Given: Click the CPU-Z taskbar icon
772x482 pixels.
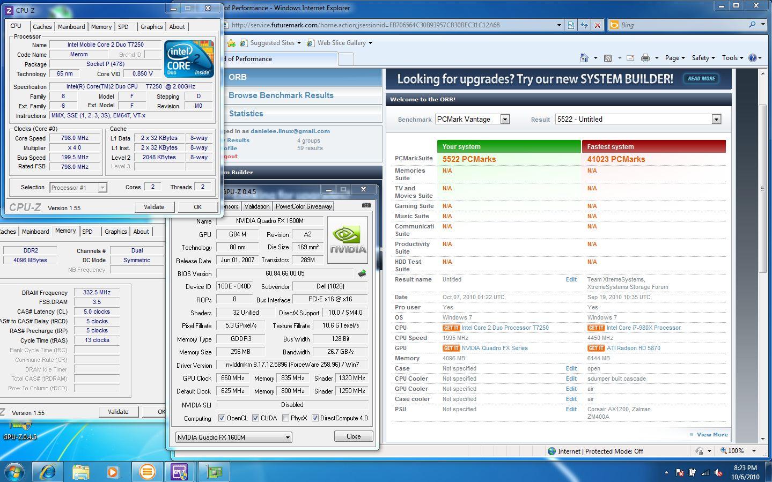Looking at the screenshot, I should pos(180,471).
